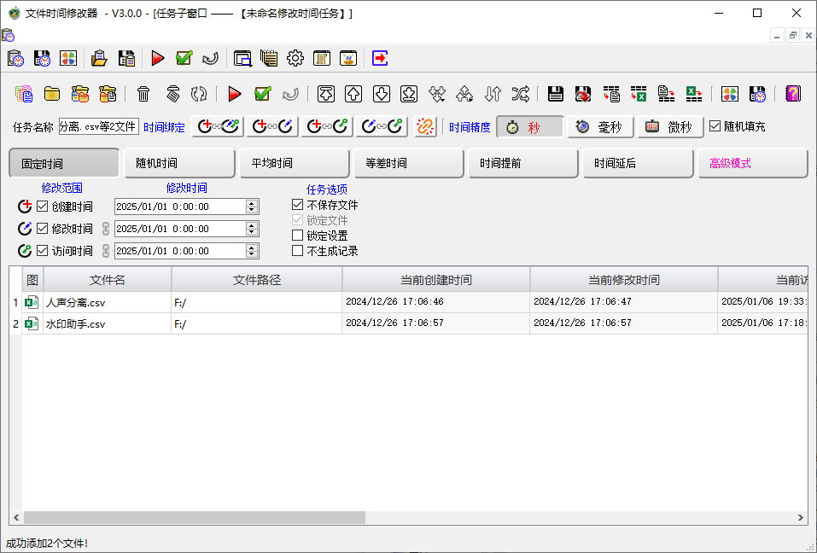Switch to the 随机时间 tab
Viewport: 817px width, 553px height.
point(178,162)
